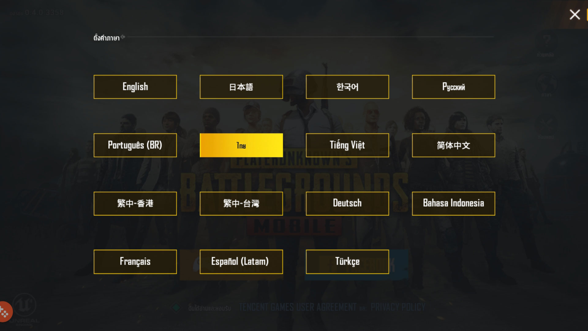The height and width of the screenshot is (331, 588).
Task: Select Simplified Chinese 简体中文
Action: tap(453, 145)
